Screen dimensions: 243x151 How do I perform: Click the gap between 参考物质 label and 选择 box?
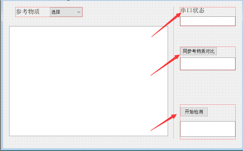click(x=45, y=12)
